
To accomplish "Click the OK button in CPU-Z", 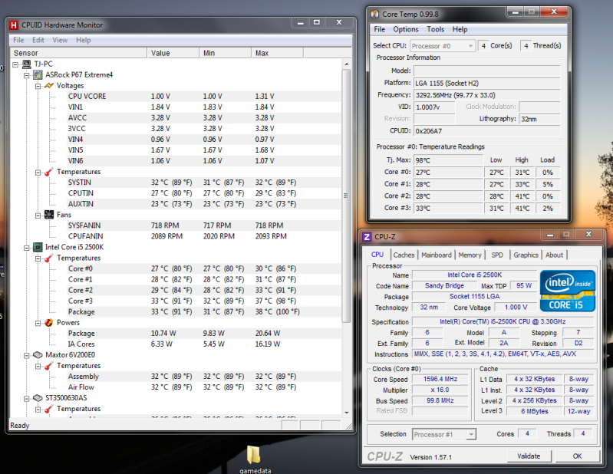I will pos(578,456).
